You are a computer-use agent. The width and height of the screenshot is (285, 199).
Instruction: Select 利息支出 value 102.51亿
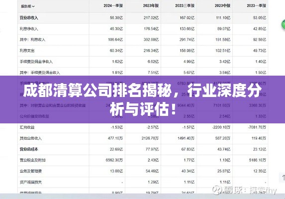[x=223, y=51]
